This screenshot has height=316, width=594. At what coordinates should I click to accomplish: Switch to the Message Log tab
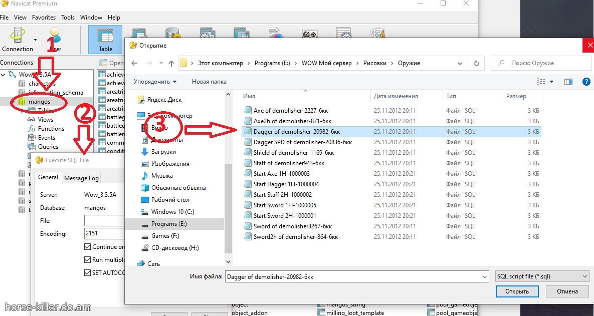pyautogui.click(x=81, y=178)
